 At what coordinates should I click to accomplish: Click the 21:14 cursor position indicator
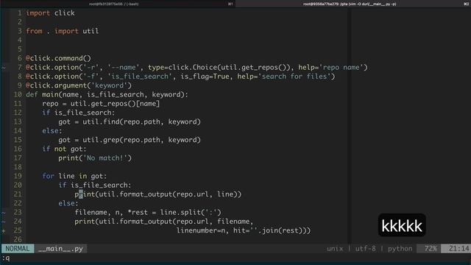pos(458,249)
